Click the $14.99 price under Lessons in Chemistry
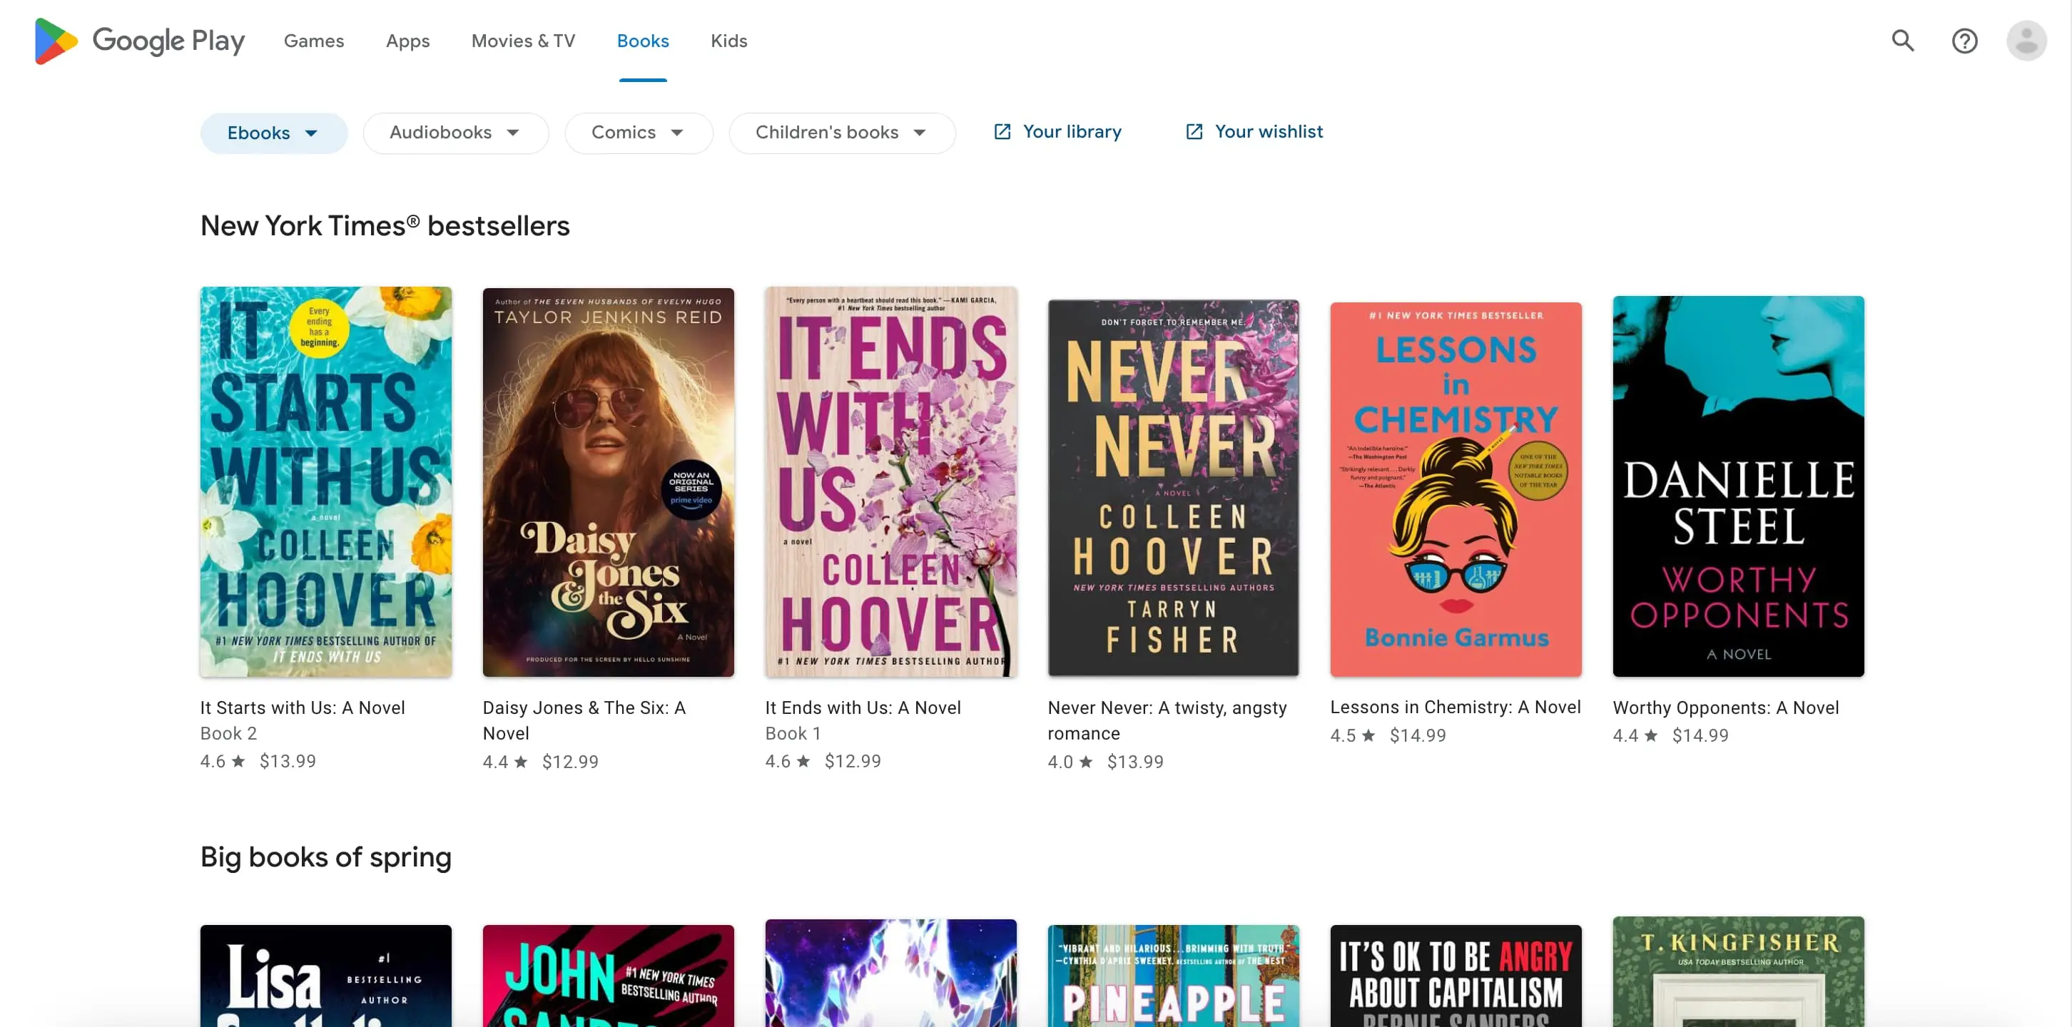2072x1027 pixels. pyautogui.click(x=1417, y=736)
